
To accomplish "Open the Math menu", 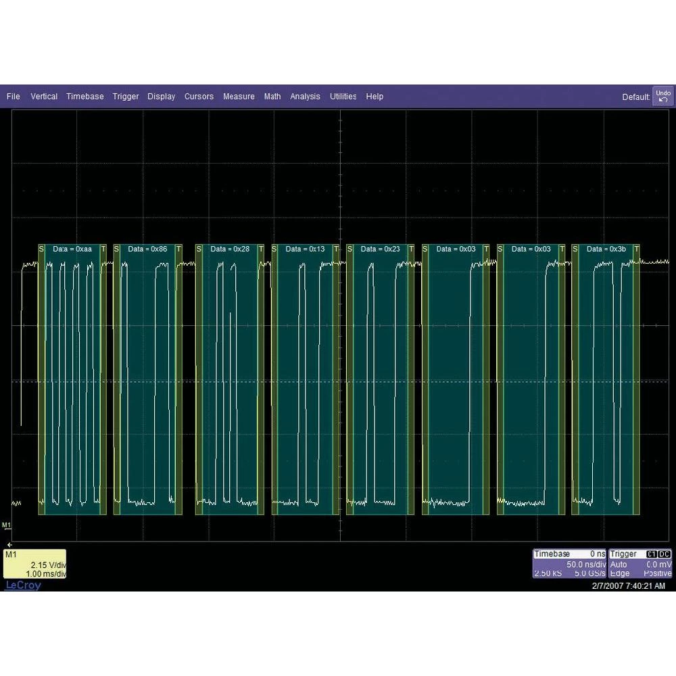I will (x=272, y=97).
